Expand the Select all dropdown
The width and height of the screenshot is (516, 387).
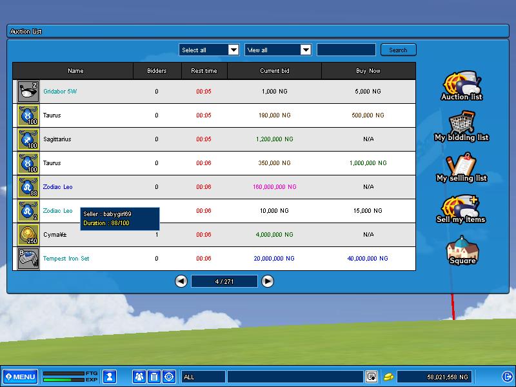[x=233, y=50]
